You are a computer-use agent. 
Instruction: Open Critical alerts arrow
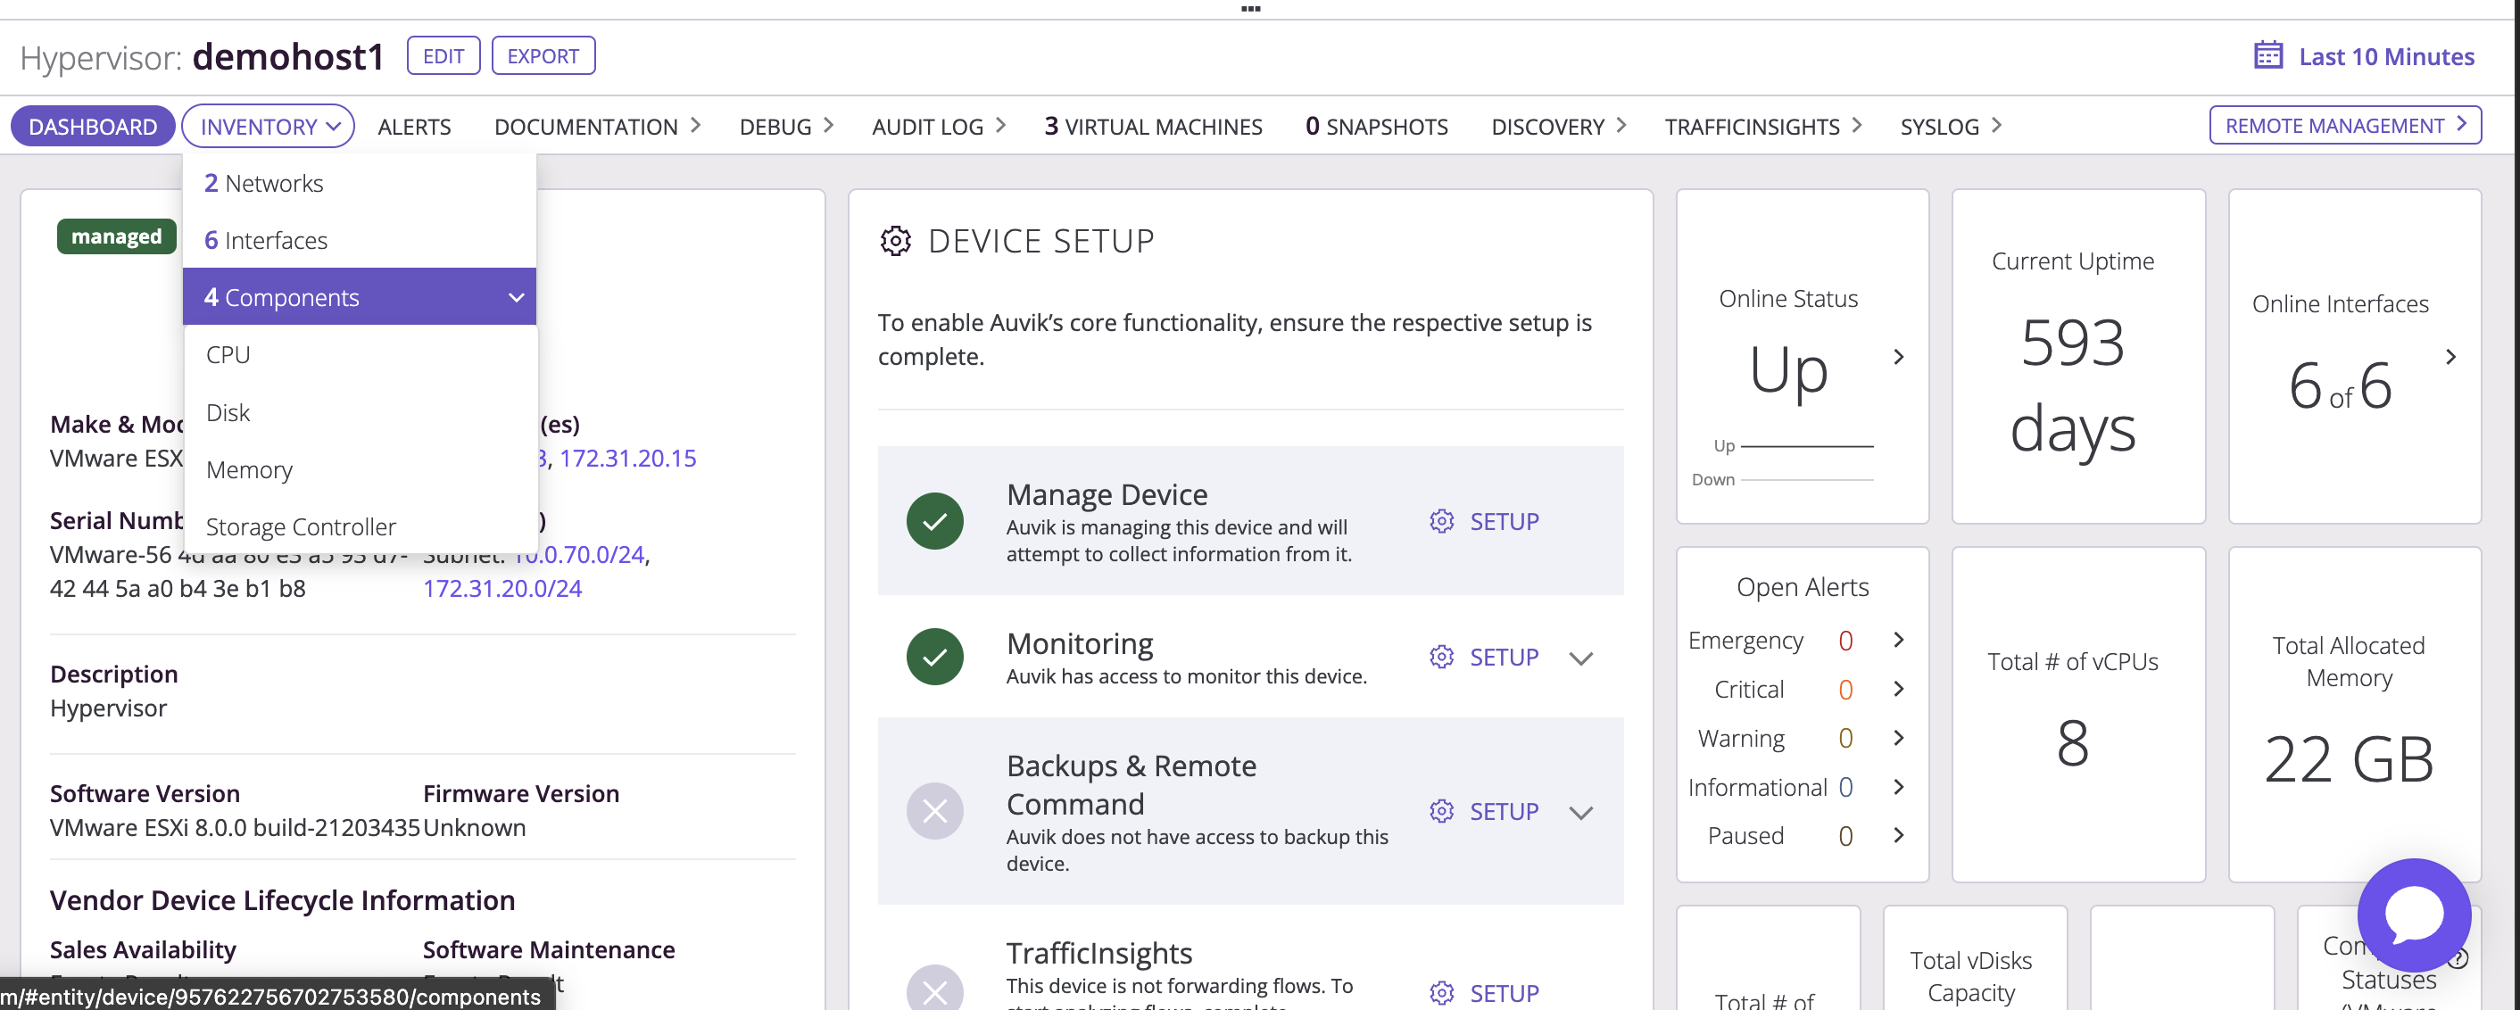pos(1899,688)
